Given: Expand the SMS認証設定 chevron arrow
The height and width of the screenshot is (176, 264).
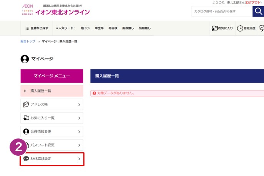Looking at the screenshot, I should [x=79, y=159].
